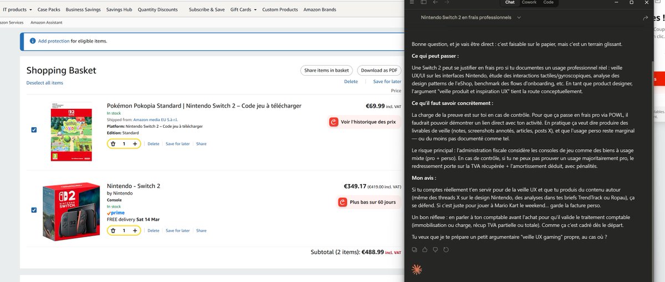Give thumbs down to the Claude response
Viewport: 665px width, 282px height.
tap(436, 249)
